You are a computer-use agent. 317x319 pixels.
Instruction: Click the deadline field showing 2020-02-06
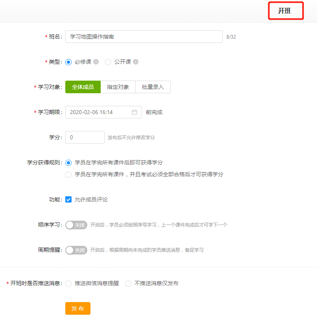pyautogui.click(x=98, y=112)
